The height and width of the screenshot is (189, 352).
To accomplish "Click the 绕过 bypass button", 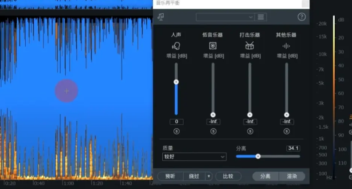I will click(x=194, y=176).
